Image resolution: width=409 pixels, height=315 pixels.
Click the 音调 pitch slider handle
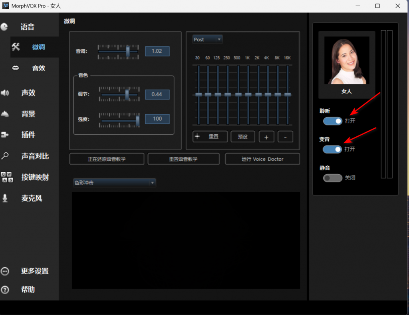click(128, 51)
